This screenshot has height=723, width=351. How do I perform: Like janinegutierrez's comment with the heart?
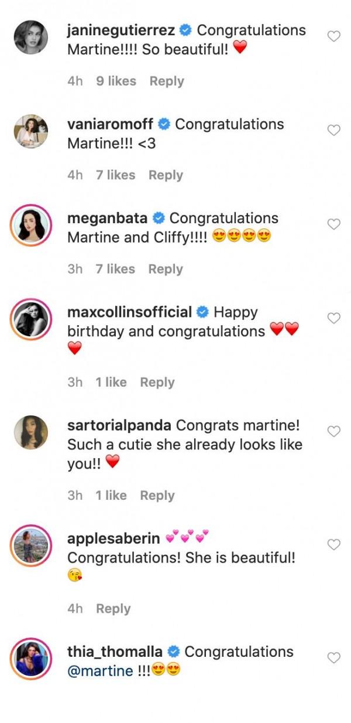[333, 37]
